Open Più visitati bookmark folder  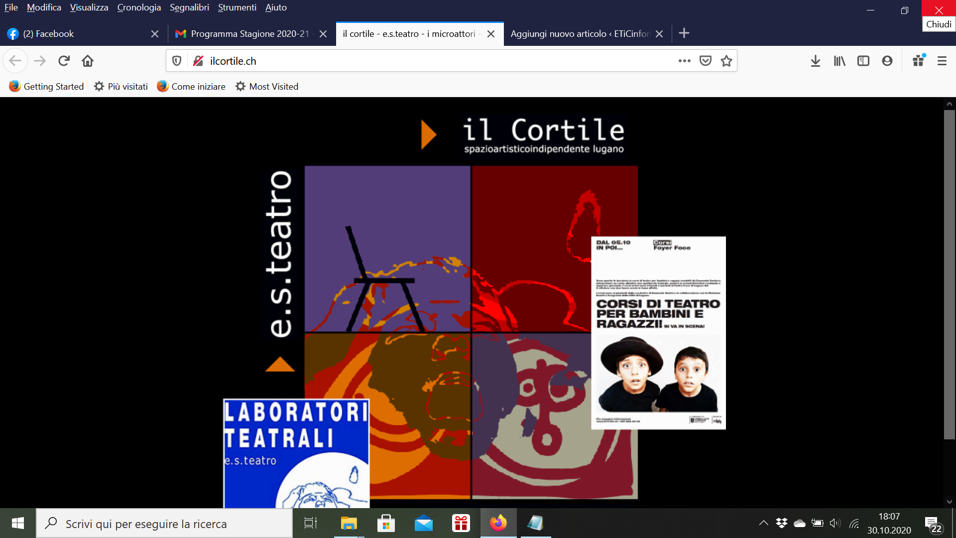(x=121, y=87)
